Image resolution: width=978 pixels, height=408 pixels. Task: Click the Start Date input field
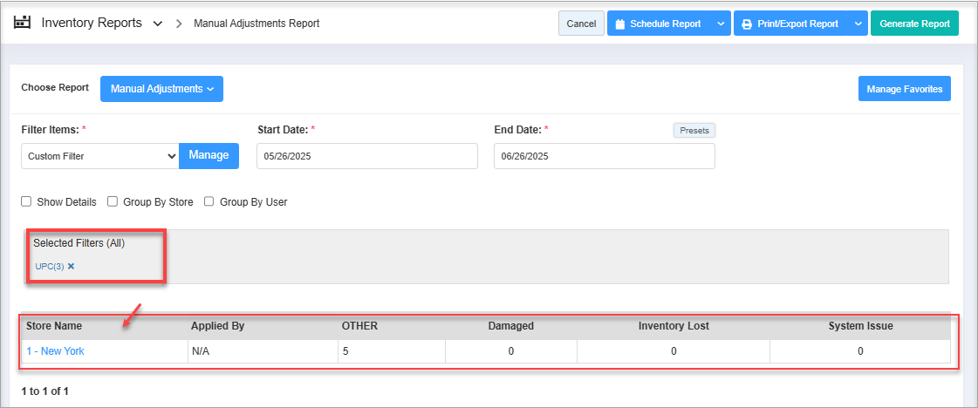(x=366, y=156)
